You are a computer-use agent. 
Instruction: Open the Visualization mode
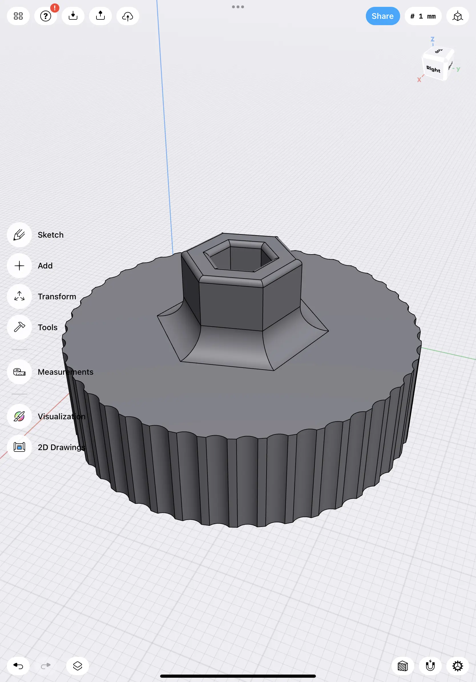coord(19,416)
